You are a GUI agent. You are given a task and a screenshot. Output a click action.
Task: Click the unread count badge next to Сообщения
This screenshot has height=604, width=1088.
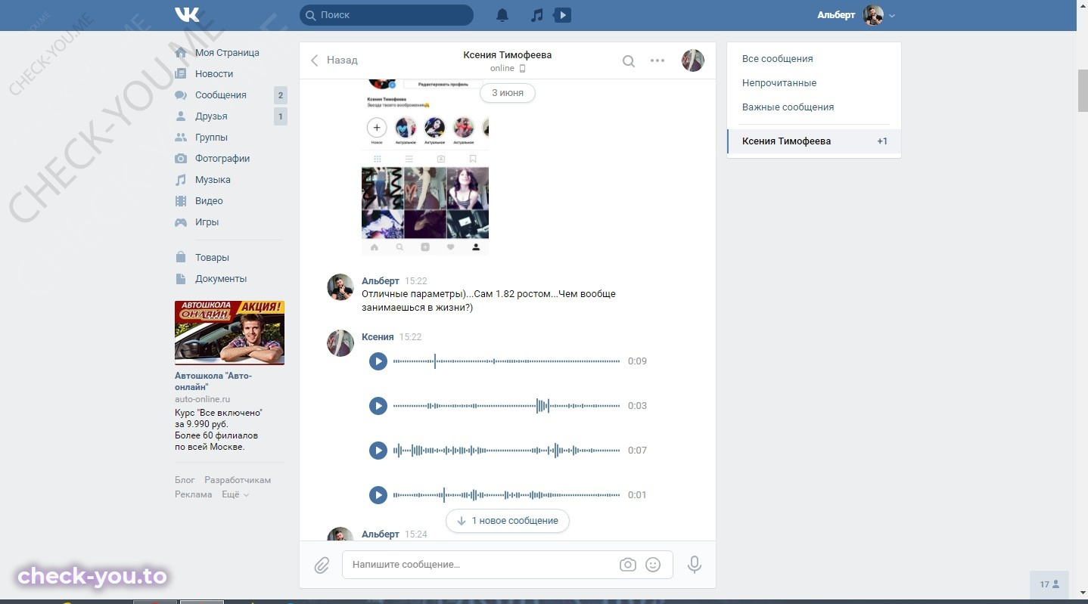click(281, 95)
